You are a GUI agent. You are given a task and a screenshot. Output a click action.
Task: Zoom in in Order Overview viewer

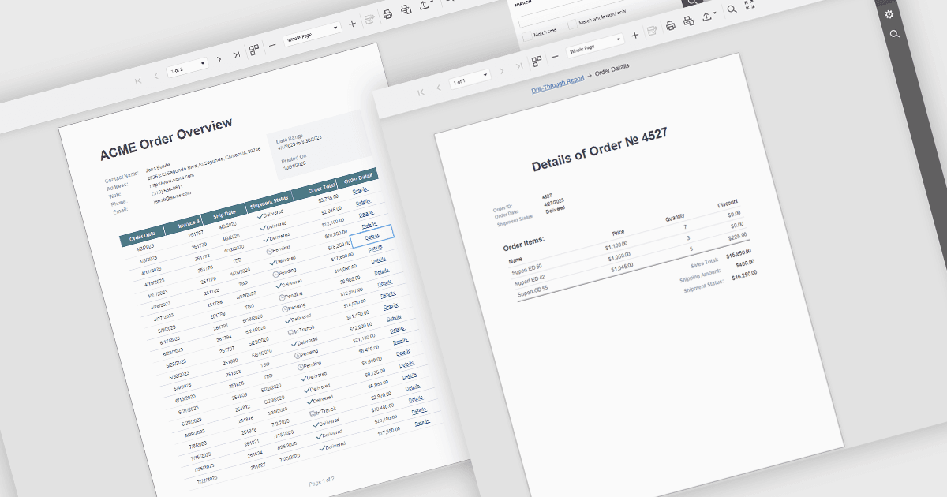[353, 24]
